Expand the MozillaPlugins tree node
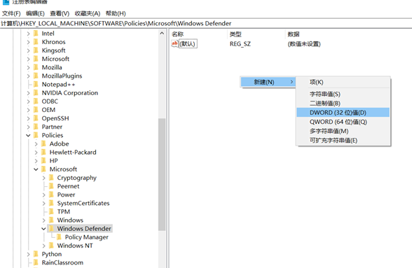 (28, 76)
